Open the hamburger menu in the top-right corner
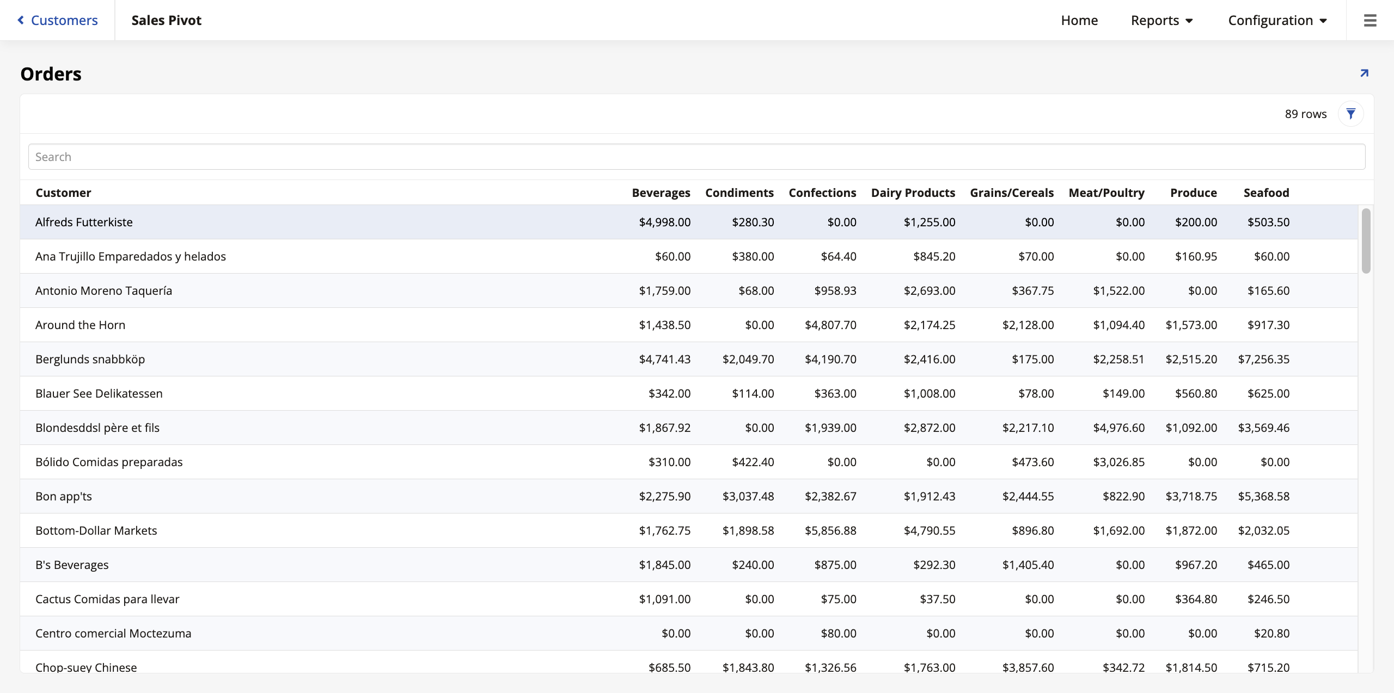1394x693 pixels. [x=1370, y=20]
